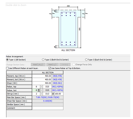
Task: Click the Comment row label
Action: pyautogui.click(x=19, y=108)
